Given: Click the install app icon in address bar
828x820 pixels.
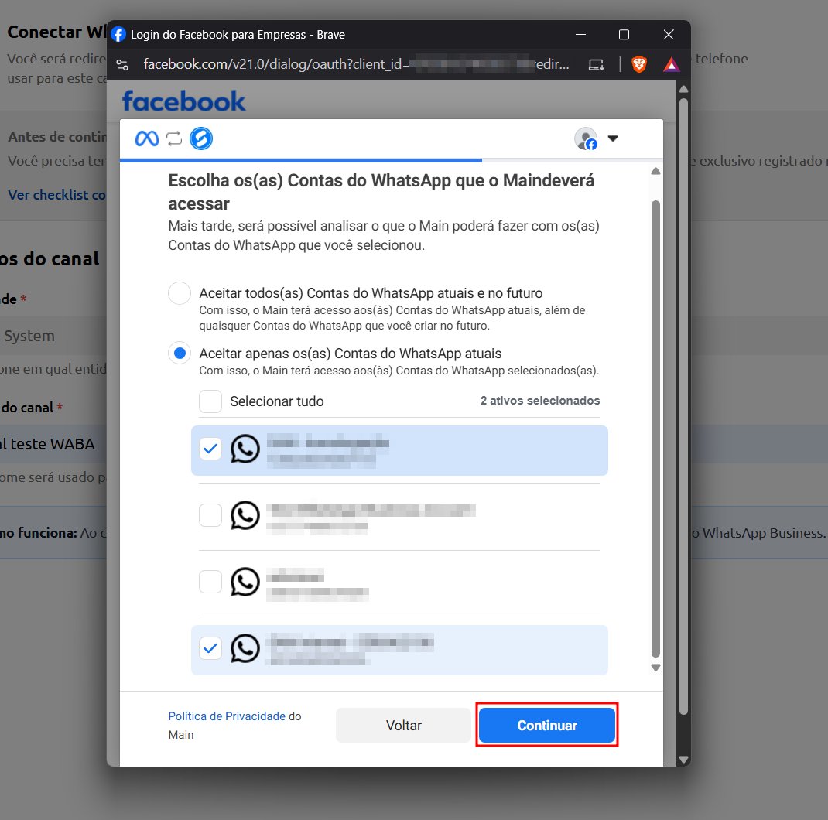Looking at the screenshot, I should tap(597, 65).
